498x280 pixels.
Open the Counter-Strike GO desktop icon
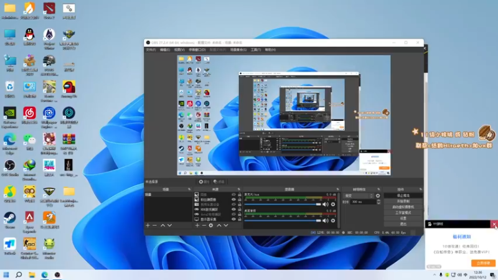click(x=29, y=248)
